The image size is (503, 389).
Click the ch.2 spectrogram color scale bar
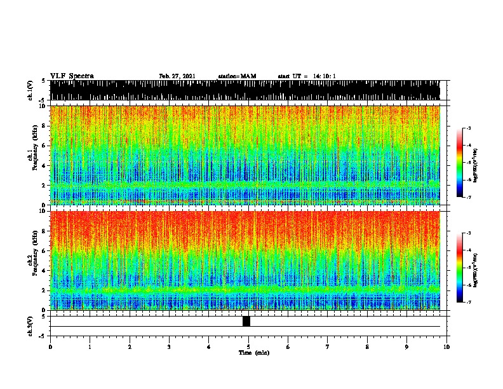(459, 268)
